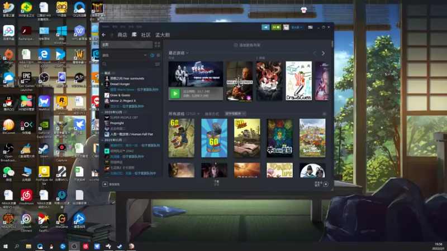
Task: Click the user avatar in Steam header
Action: [286, 27]
